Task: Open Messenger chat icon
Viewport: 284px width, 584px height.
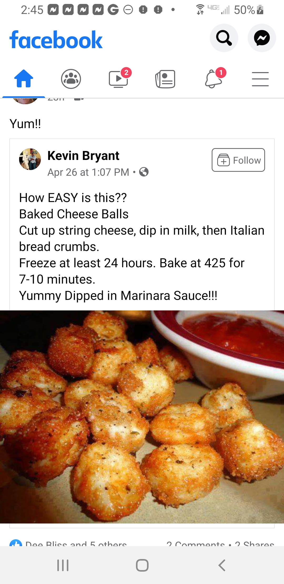Action: (262, 38)
